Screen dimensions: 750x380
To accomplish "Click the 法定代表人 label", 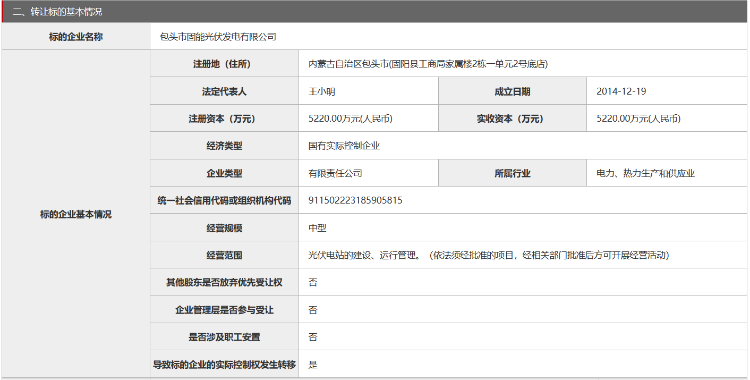I will point(224,91).
